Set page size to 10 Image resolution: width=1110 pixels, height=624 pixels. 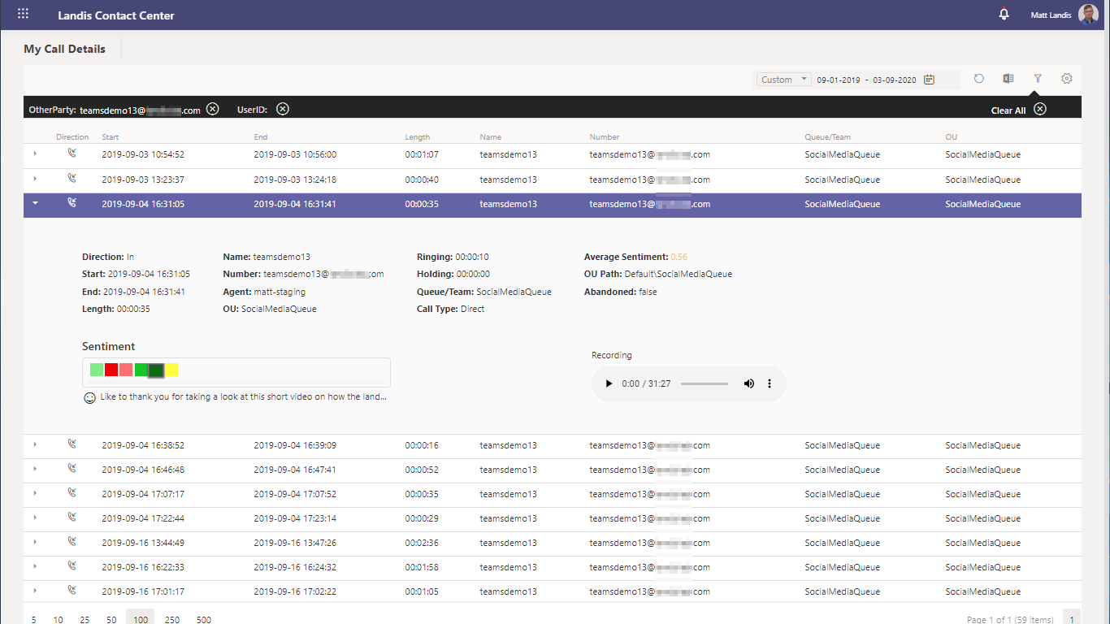pos(58,619)
